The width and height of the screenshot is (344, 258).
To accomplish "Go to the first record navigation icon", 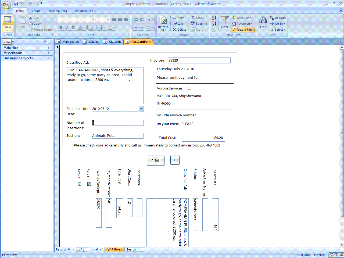I will click(69, 249).
